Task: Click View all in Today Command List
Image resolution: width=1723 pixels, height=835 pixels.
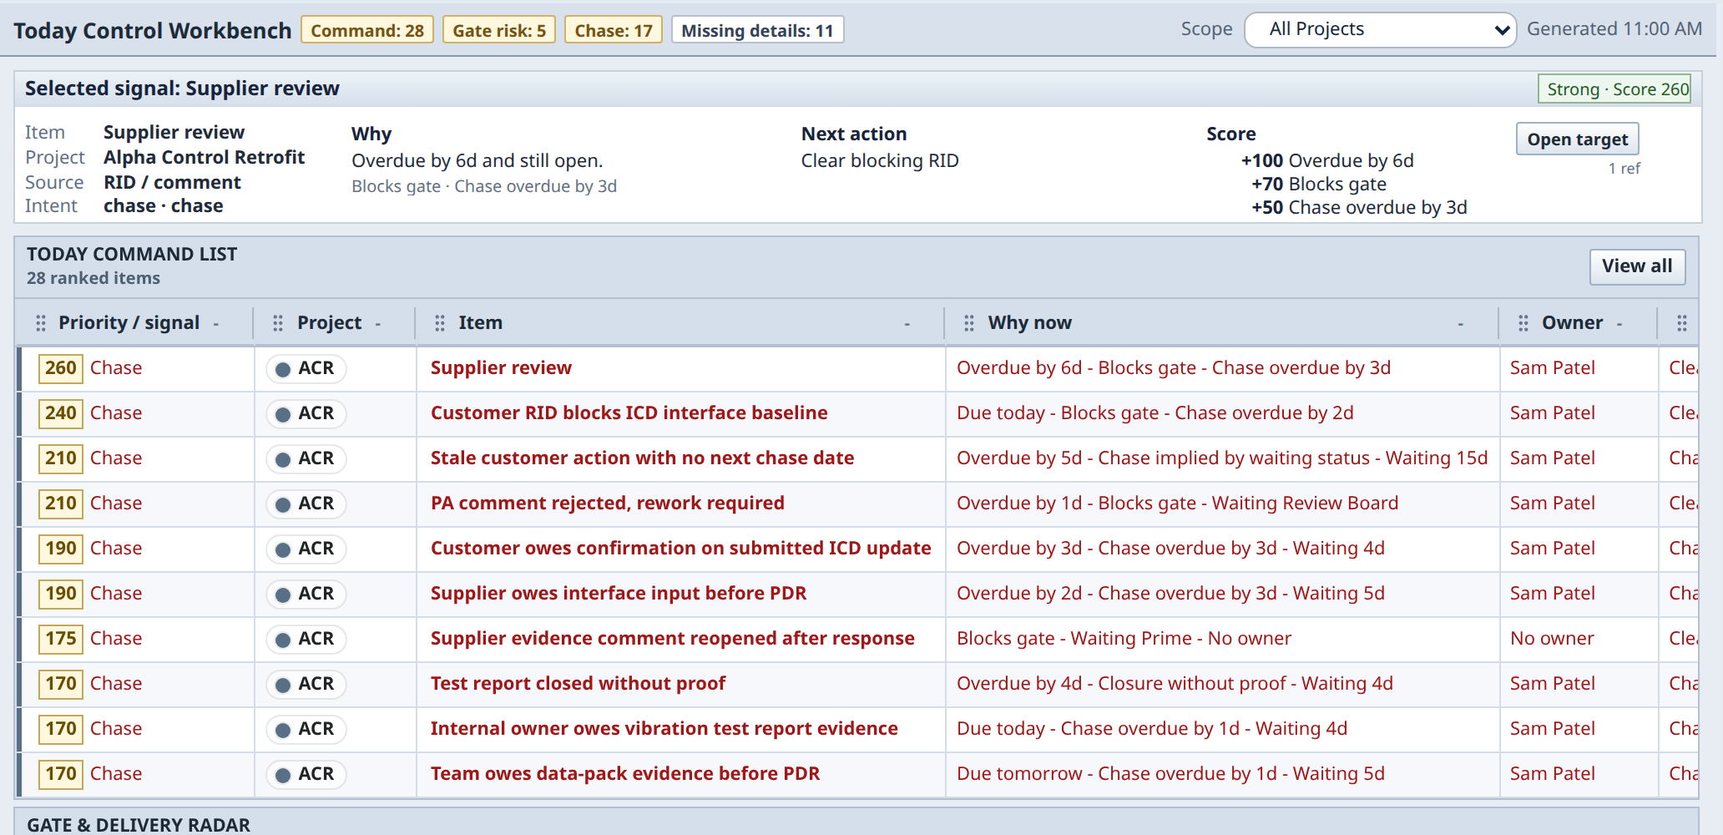Action: 1636,266
